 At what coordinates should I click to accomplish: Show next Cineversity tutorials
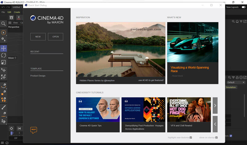pos(215,106)
